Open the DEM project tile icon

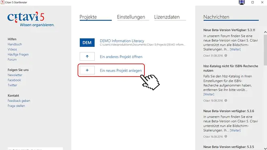[x=87, y=42]
